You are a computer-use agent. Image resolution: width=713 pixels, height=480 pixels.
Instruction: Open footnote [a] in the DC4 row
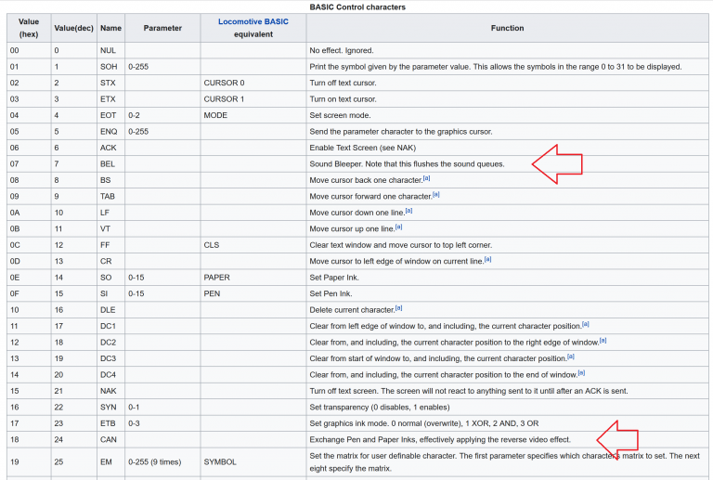point(581,372)
